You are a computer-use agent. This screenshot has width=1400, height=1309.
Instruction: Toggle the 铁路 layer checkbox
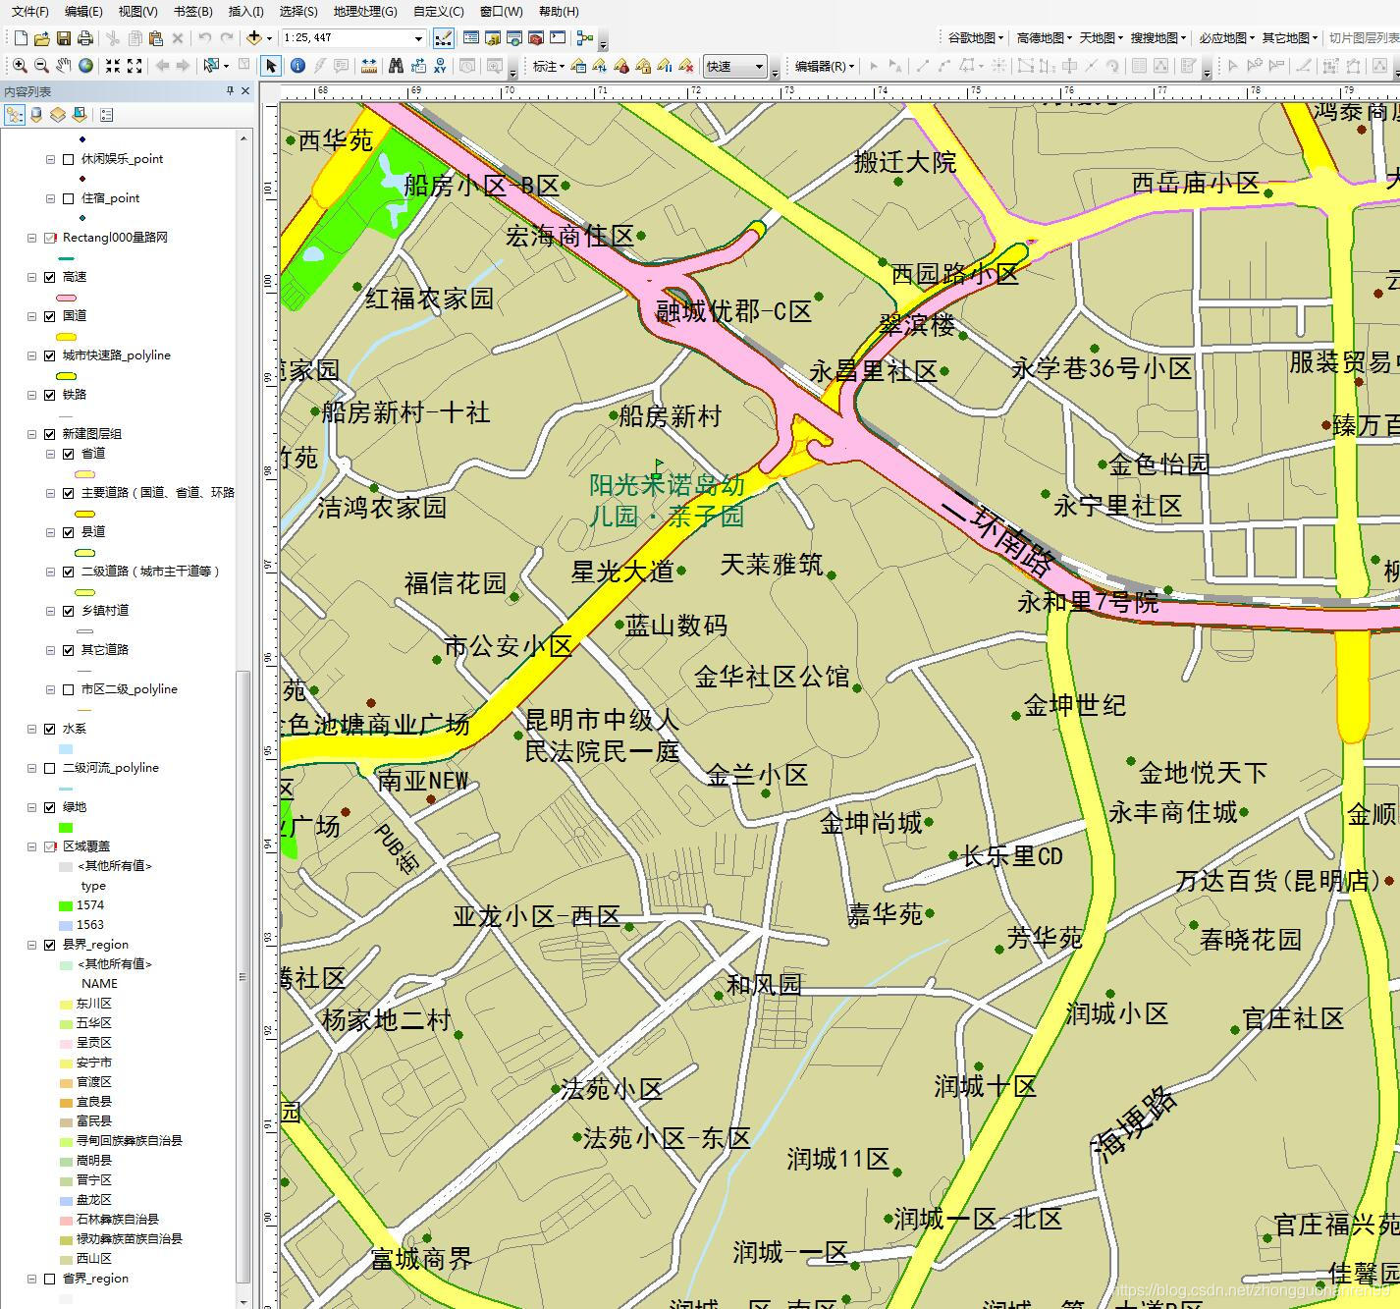(x=50, y=395)
